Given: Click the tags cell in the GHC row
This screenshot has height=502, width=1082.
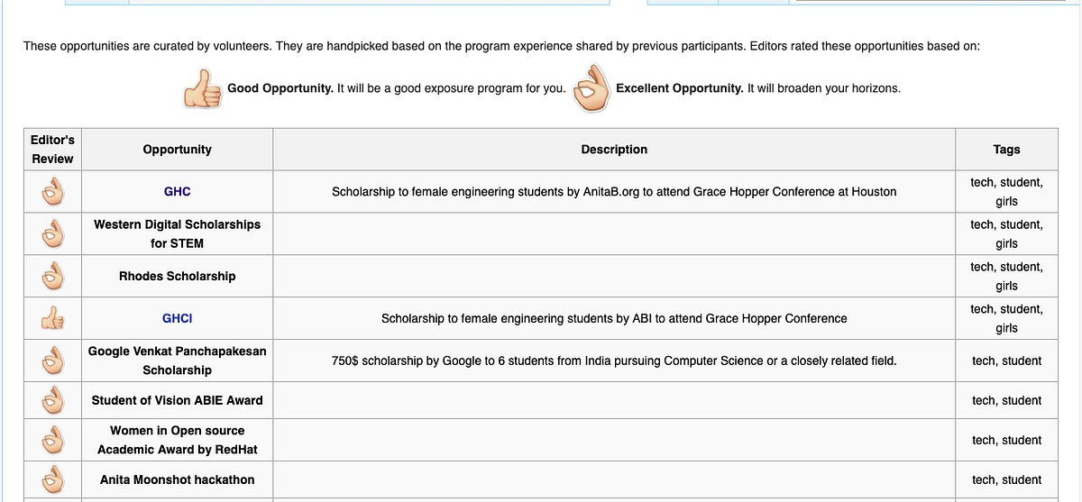Looking at the screenshot, I should 1006,192.
